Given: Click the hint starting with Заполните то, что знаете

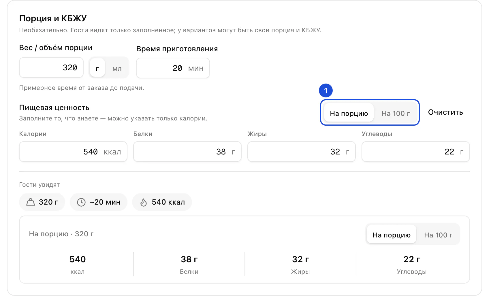Looking at the screenshot, I should point(113,118).
